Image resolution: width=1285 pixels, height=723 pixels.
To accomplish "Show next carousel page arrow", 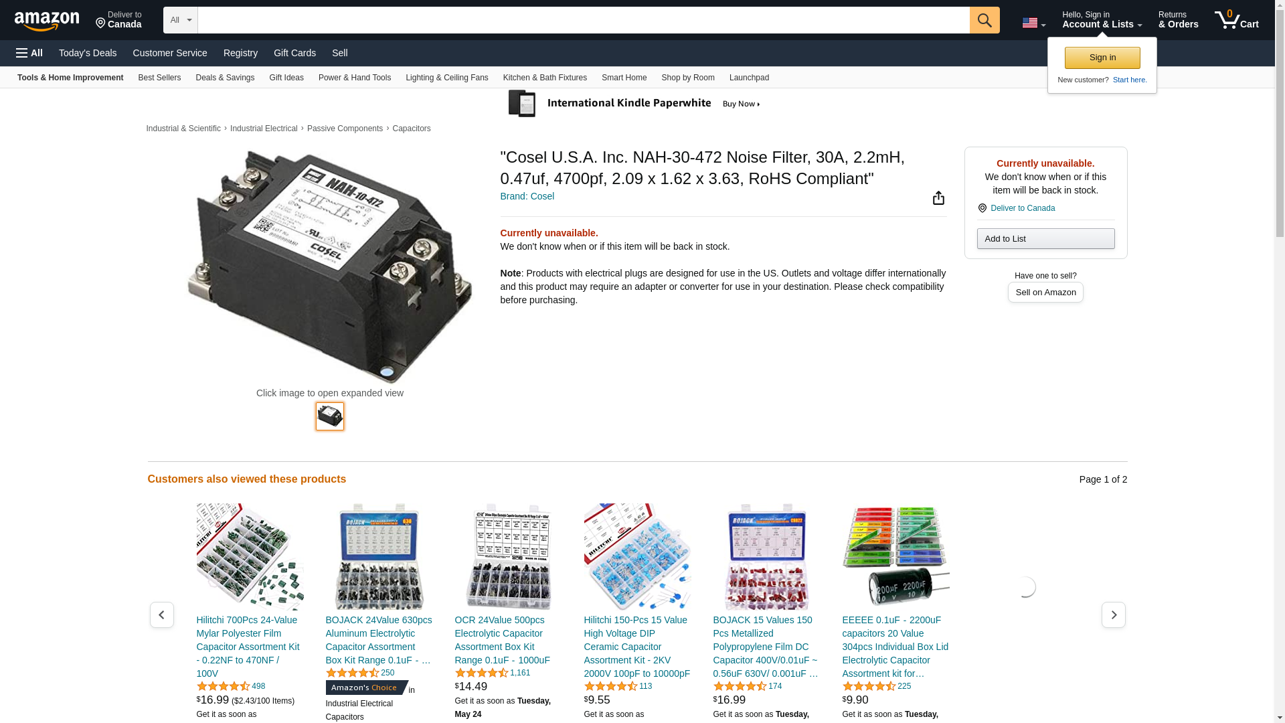I will click(x=1113, y=615).
